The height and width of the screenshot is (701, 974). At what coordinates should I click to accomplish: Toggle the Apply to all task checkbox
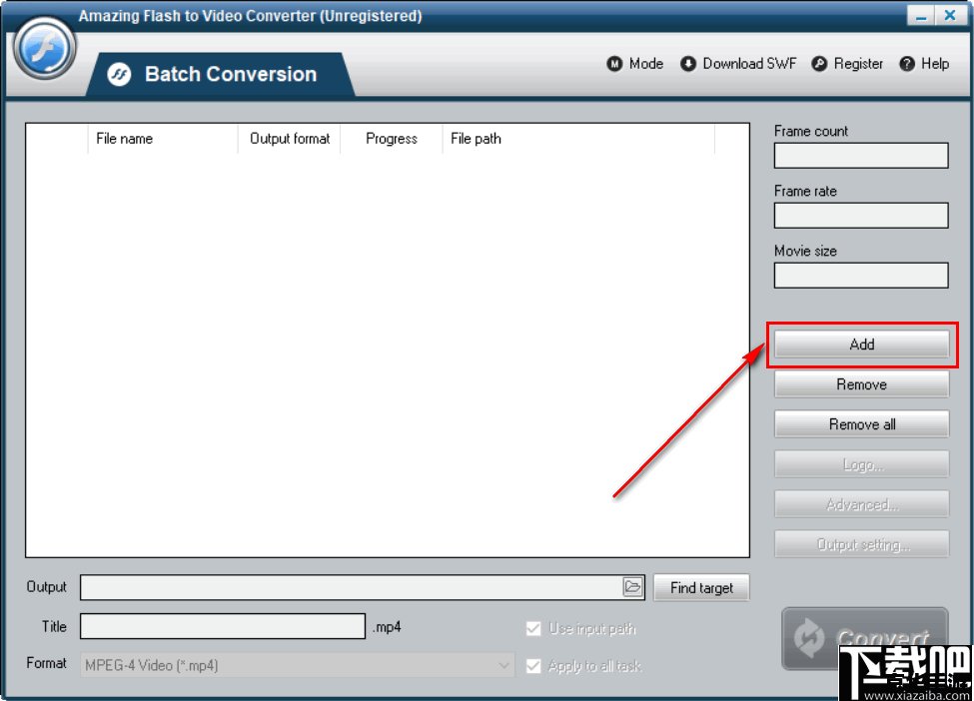point(533,666)
